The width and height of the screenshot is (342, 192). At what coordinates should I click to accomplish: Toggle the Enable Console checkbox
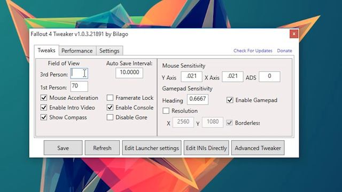(110, 108)
